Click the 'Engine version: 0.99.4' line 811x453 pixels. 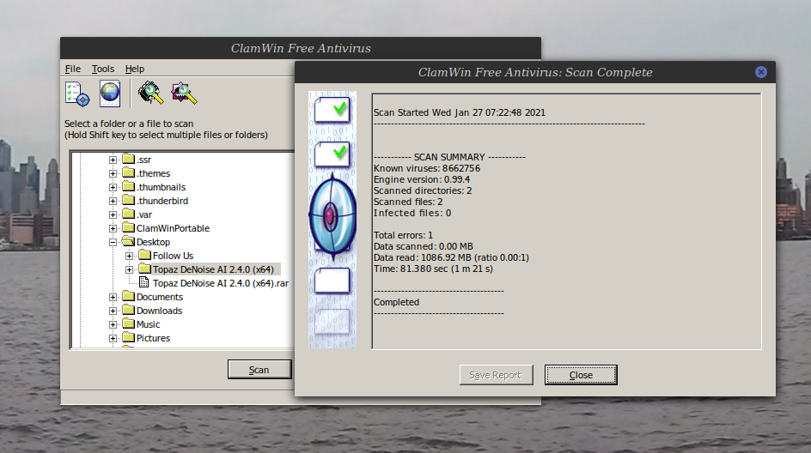tap(422, 180)
